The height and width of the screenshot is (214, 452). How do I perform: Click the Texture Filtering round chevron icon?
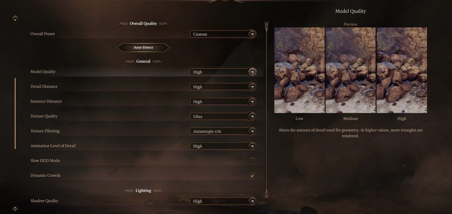tap(252, 131)
